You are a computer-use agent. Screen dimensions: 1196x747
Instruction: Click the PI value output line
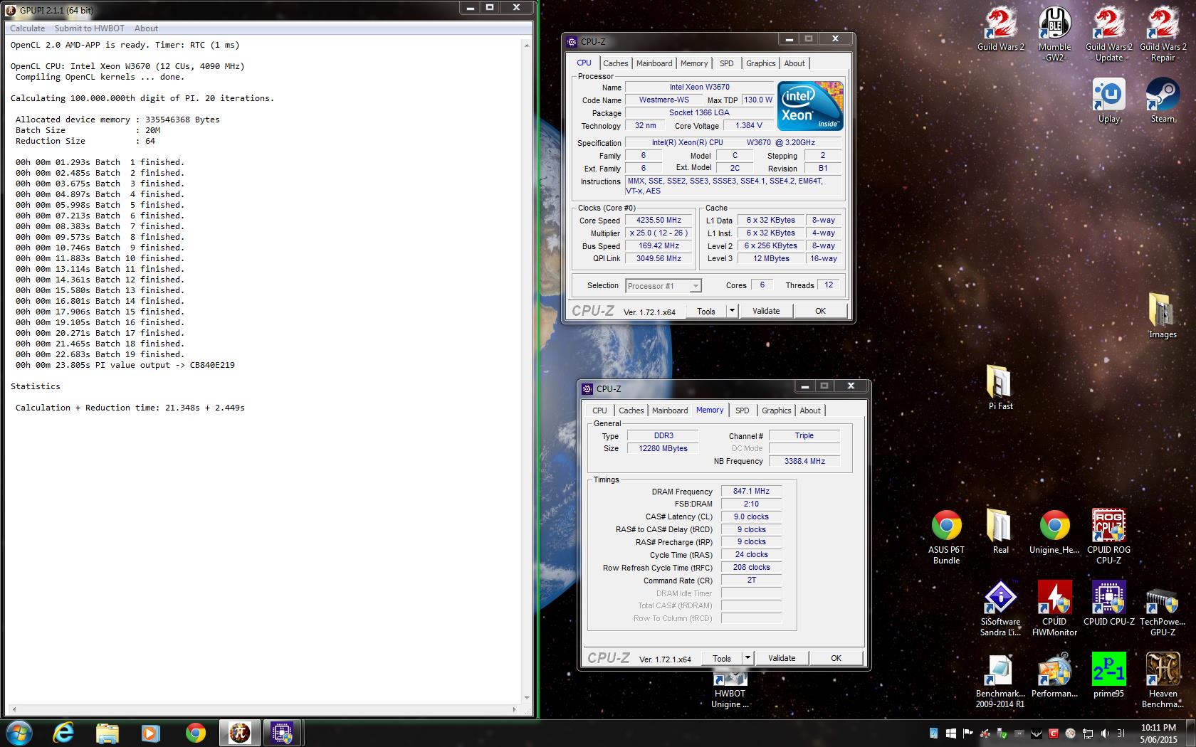coord(125,365)
